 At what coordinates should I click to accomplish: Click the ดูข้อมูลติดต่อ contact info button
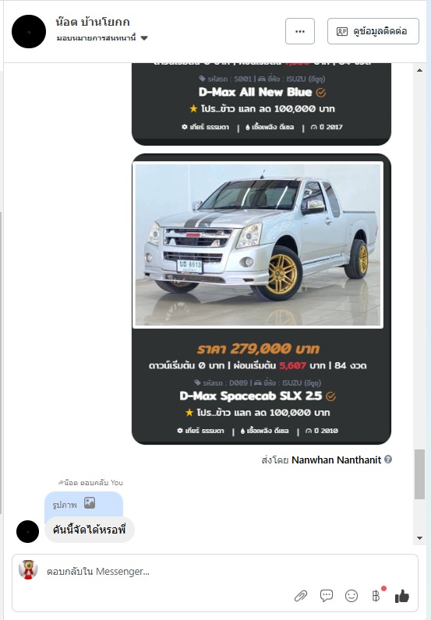(x=373, y=31)
